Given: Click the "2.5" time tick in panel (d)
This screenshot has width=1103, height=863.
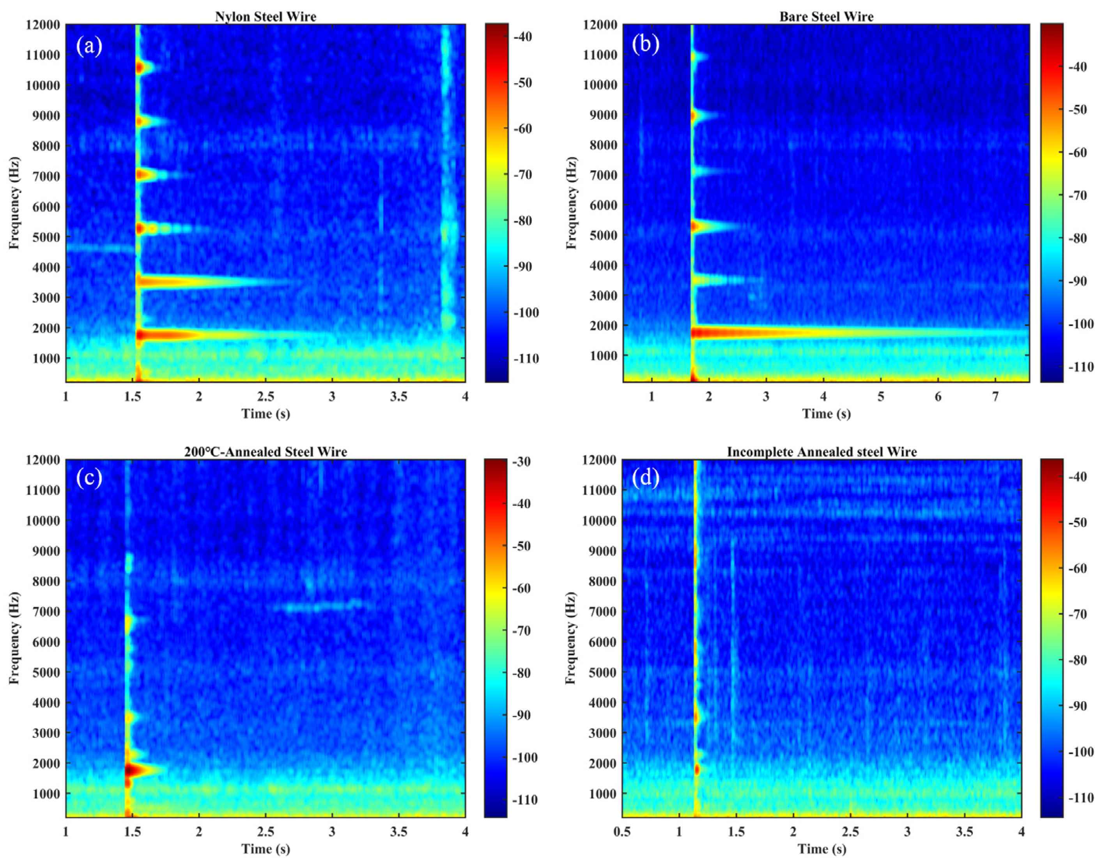Looking at the screenshot, I should [850, 832].
